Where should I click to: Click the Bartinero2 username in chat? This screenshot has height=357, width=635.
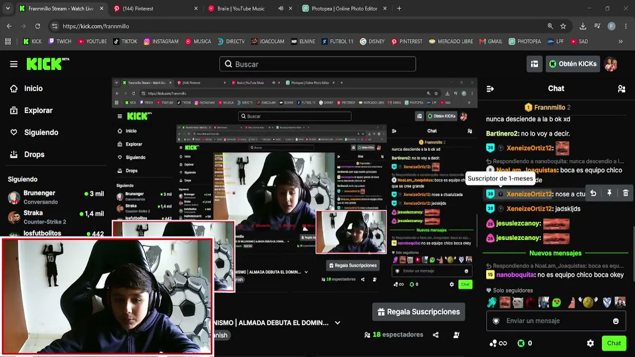click(x=503, y=133)
